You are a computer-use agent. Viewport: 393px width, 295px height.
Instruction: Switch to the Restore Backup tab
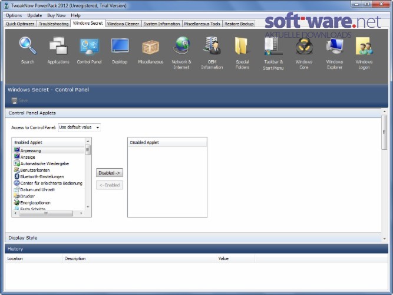pyautogui.click(x=239, y=24)
